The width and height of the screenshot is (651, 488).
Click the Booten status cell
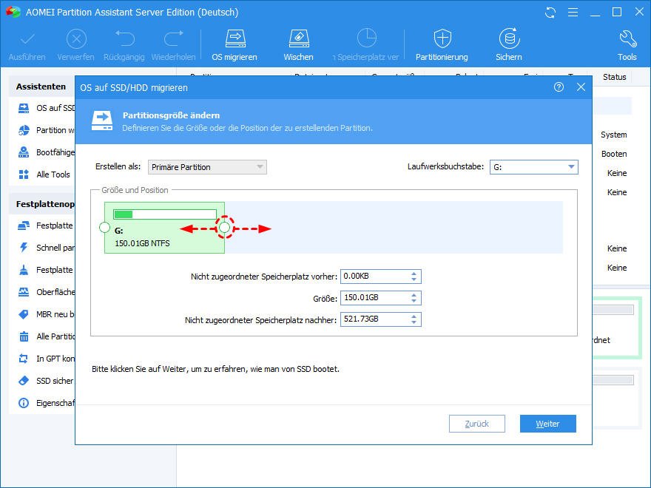pos(614,154)
